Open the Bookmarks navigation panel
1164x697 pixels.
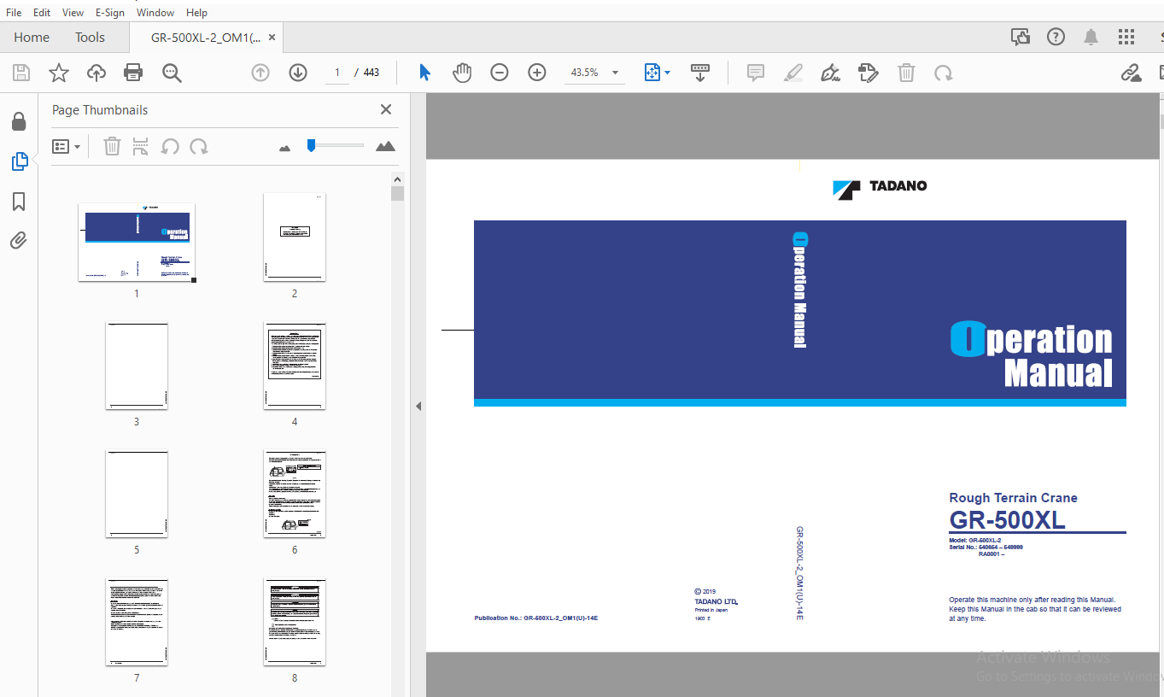click(19, 201)
